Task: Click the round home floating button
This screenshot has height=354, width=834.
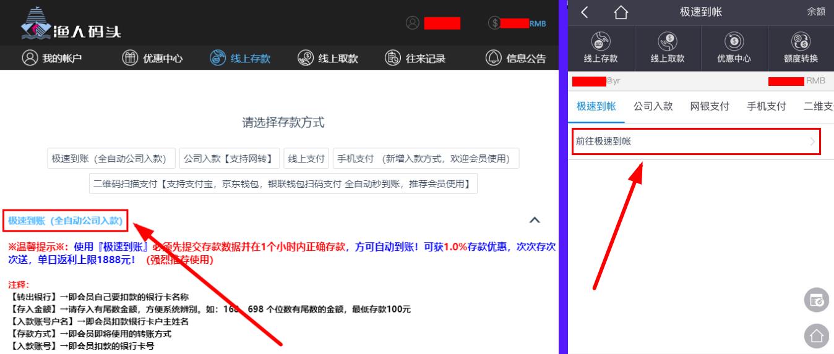Action: tap(816, 335)
